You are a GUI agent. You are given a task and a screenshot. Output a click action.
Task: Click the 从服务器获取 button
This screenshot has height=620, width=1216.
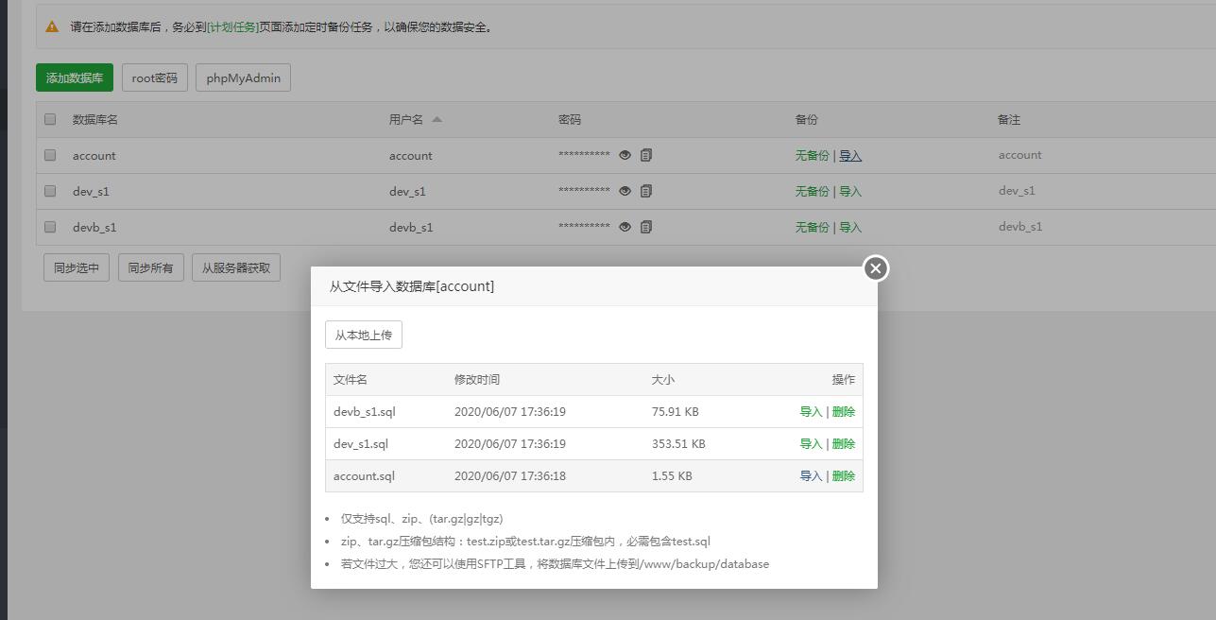236,267
